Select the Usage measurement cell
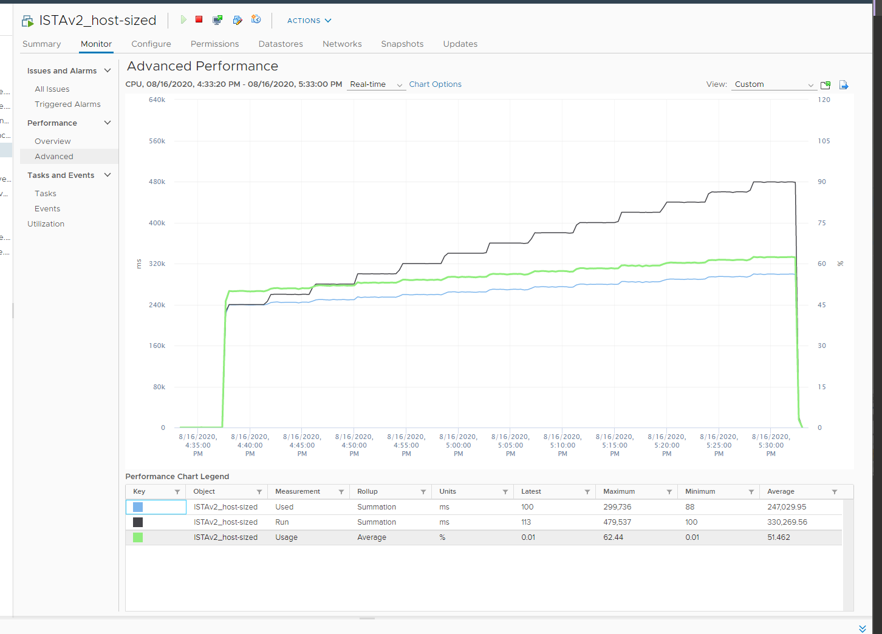 tap(286, 537)
